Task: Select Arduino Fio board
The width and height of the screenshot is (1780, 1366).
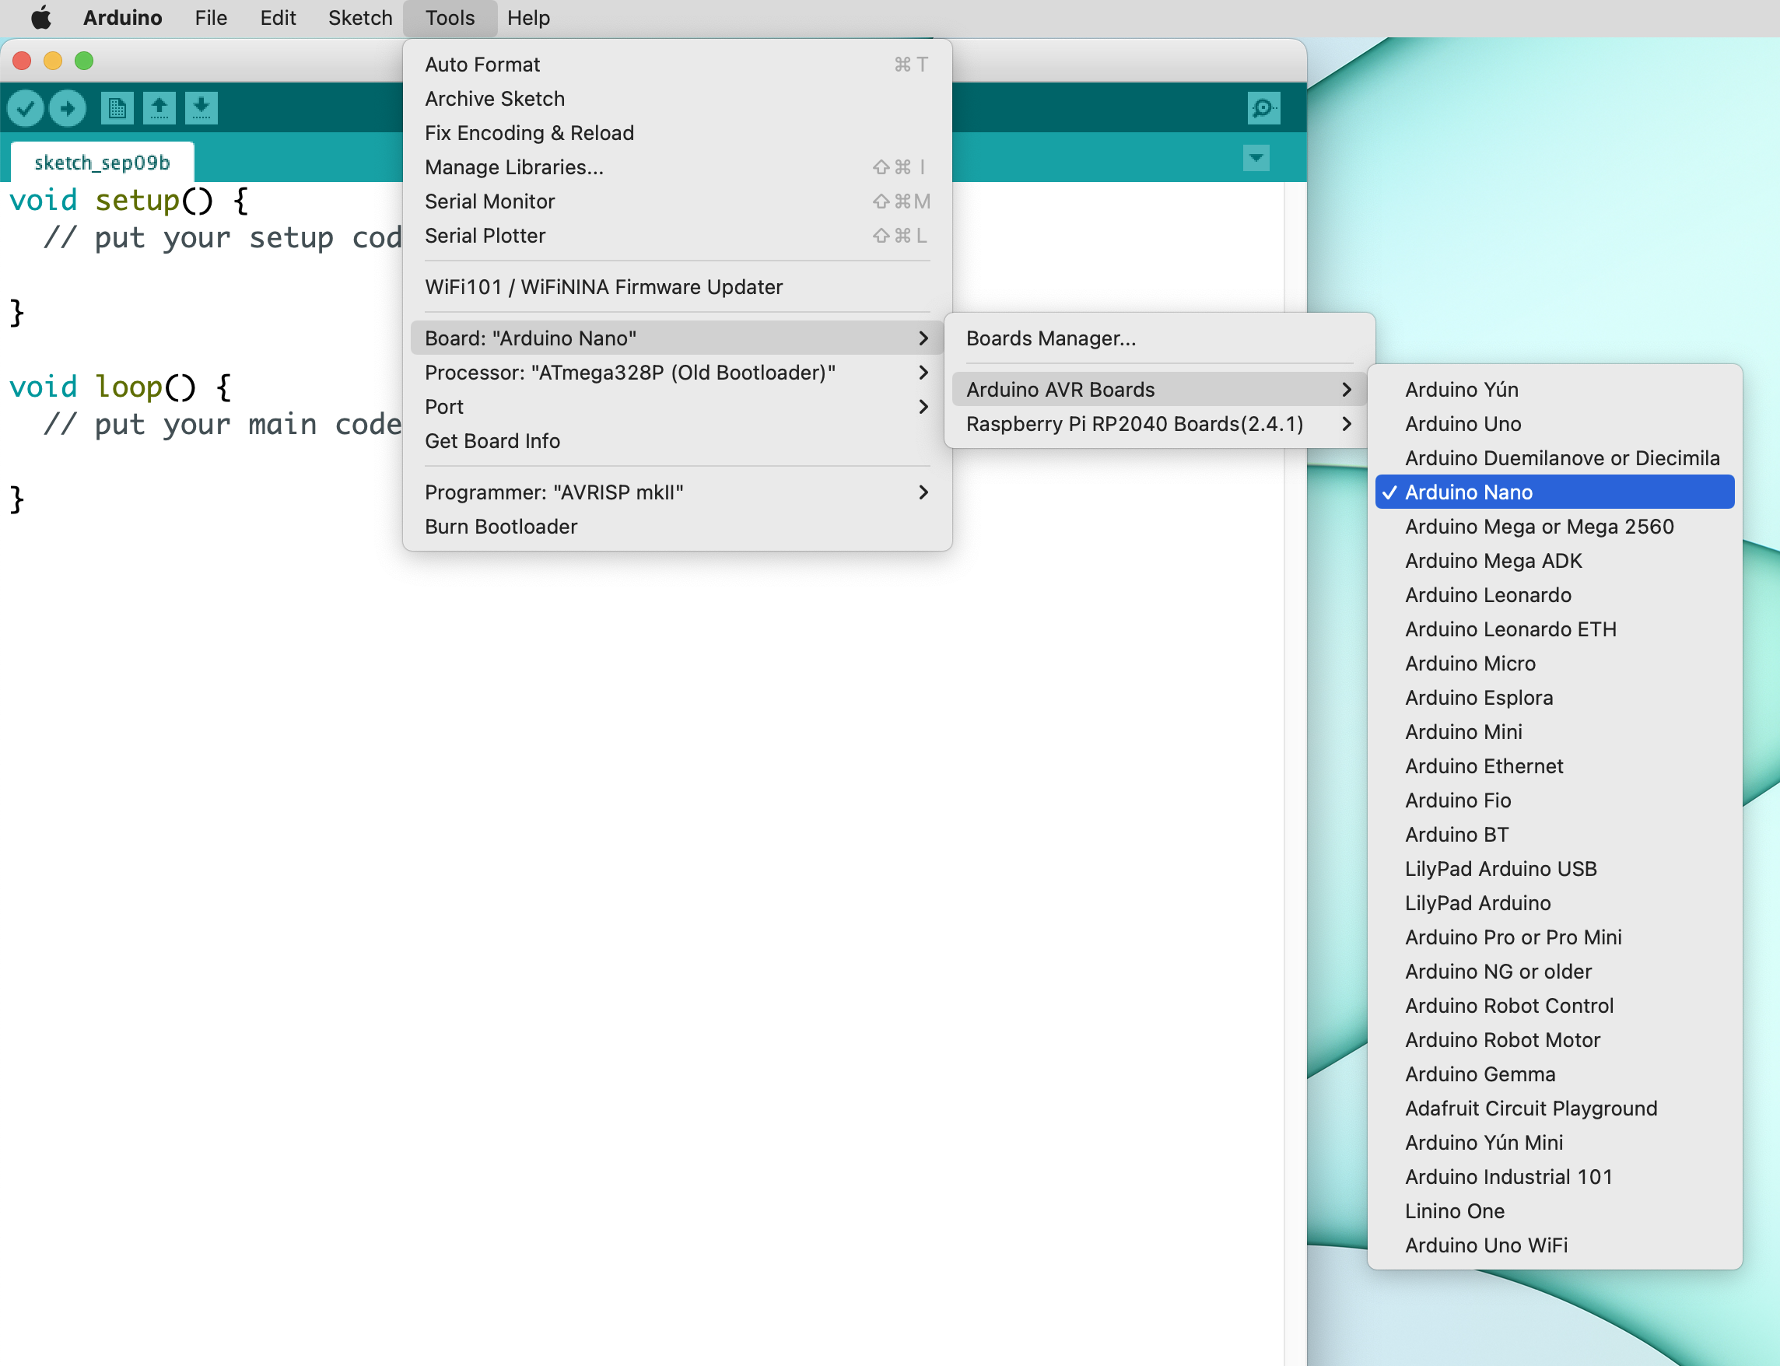Action: pyautogui.click(x=1554, y=800)
